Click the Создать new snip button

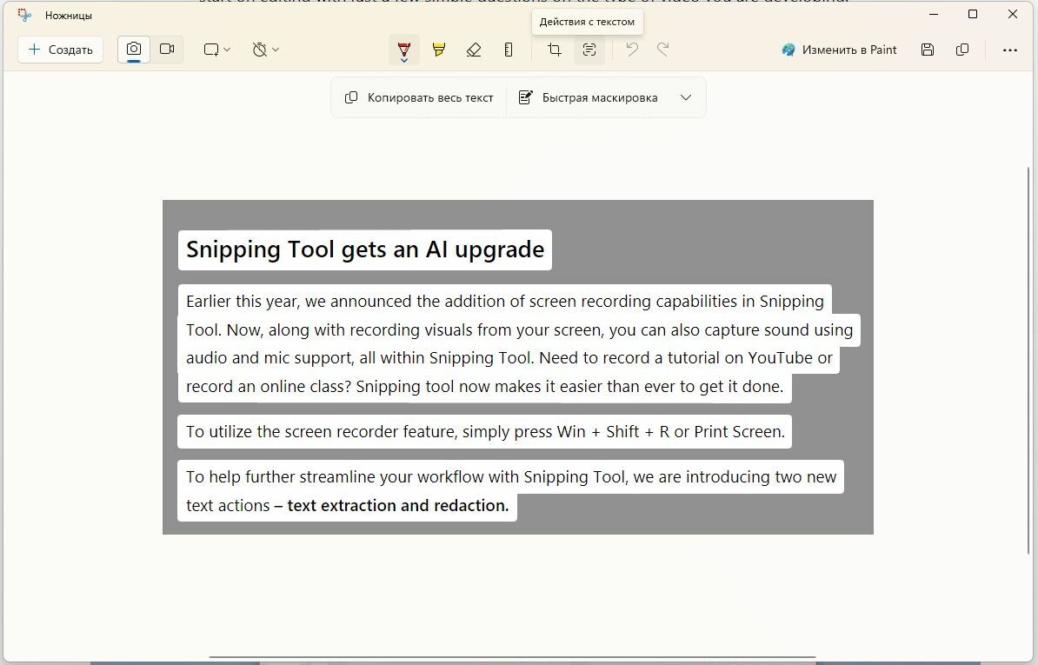[x=60, y=50]
